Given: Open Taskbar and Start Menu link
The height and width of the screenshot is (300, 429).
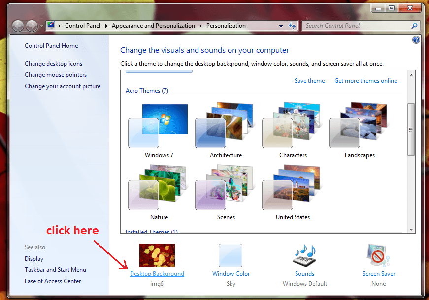Looking at the screenshot, I should tap(55, 270).
